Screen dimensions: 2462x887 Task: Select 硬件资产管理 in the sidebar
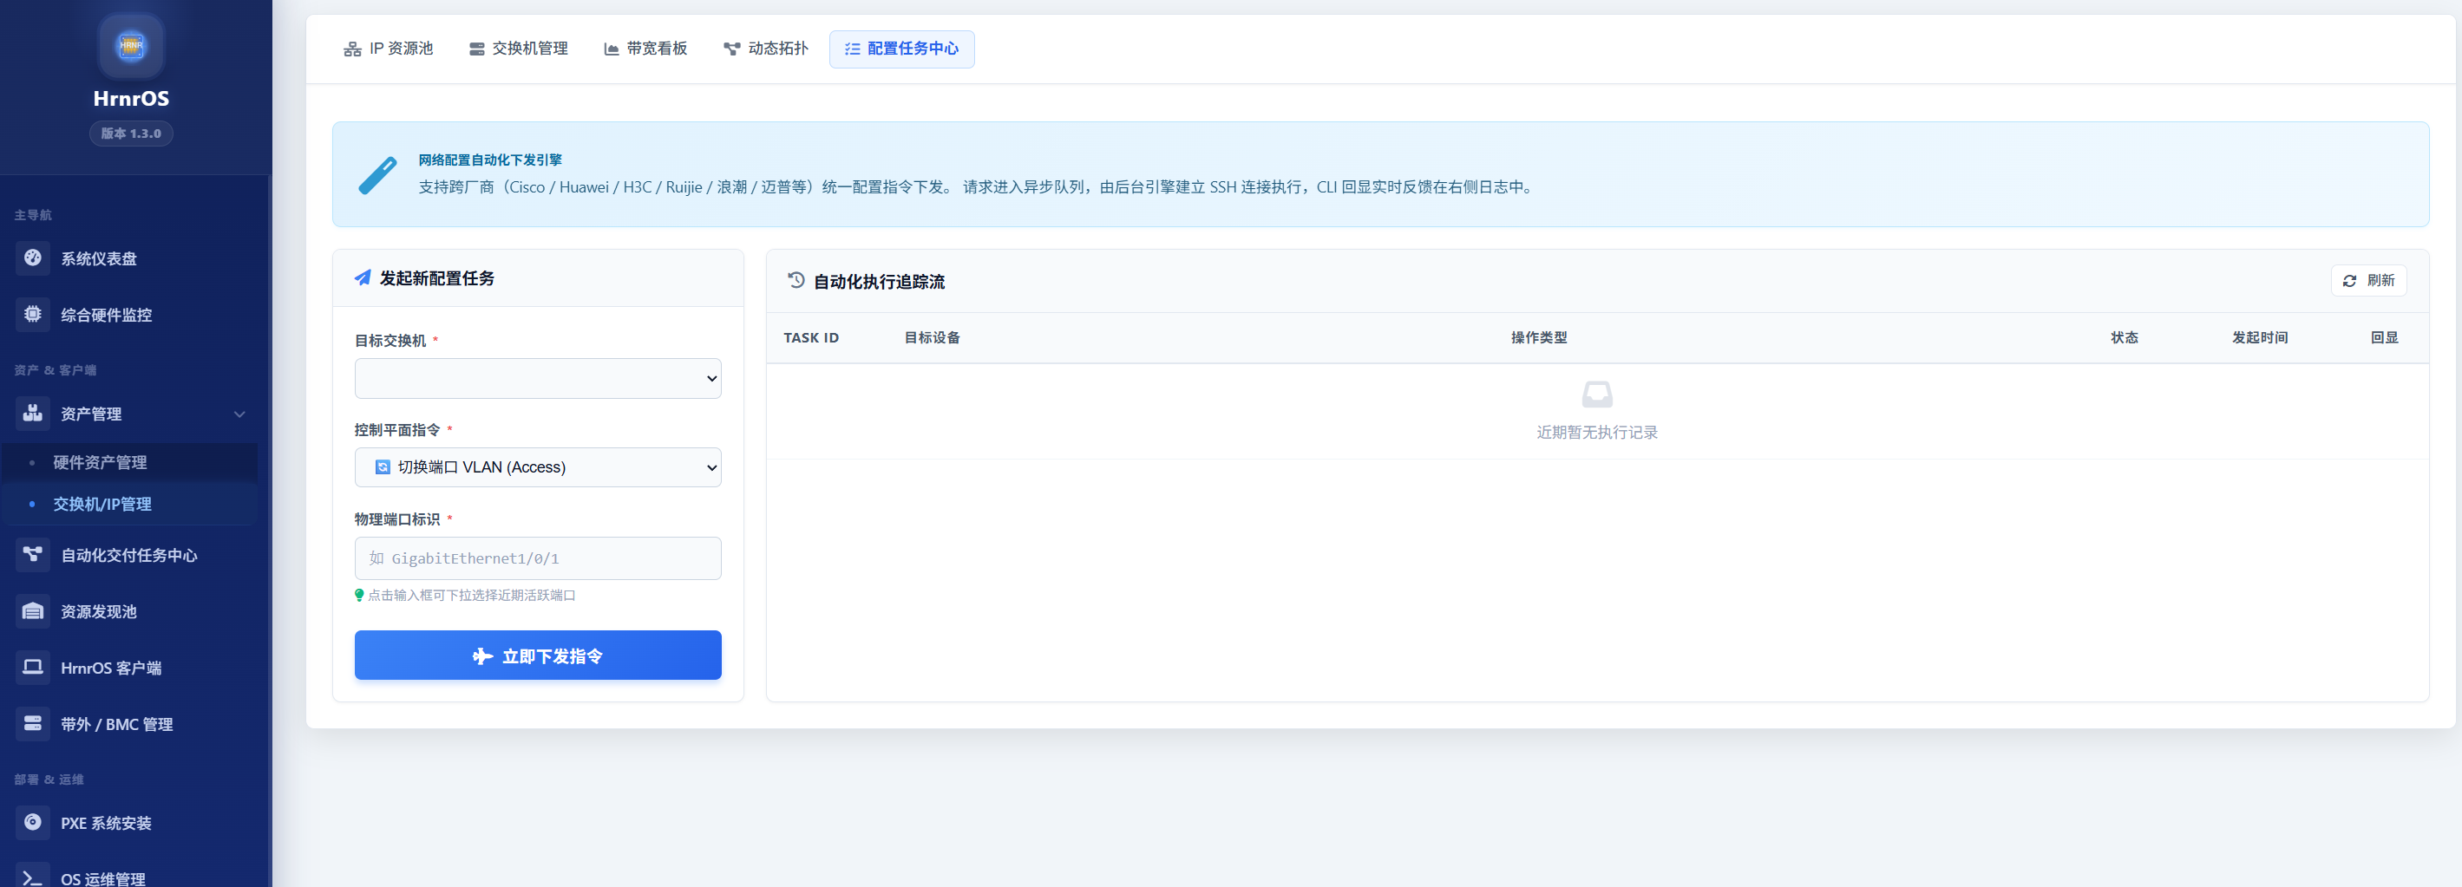point(101,462)
